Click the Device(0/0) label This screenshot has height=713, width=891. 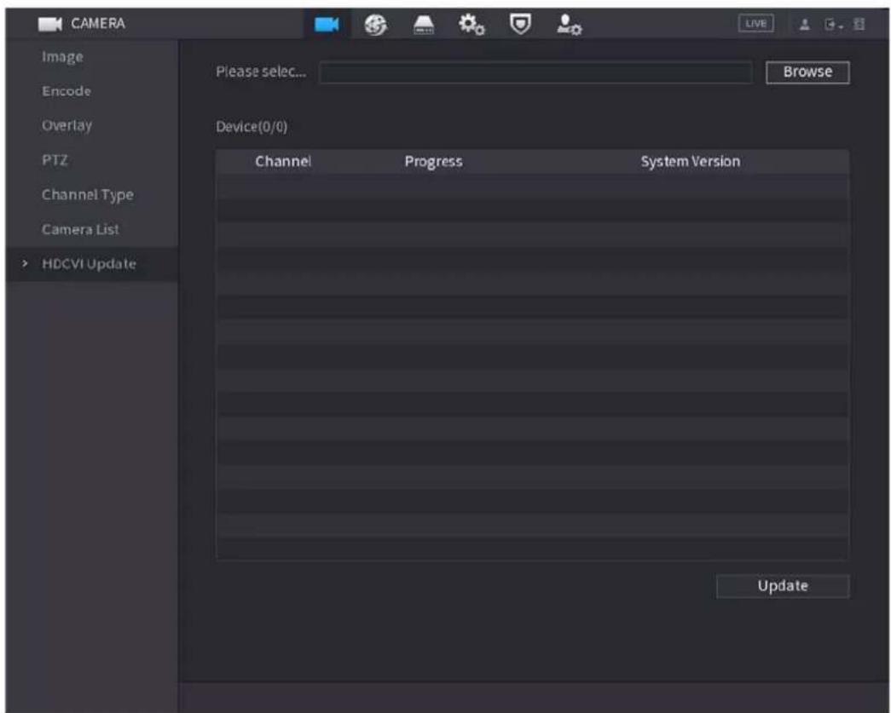[252, 127]
